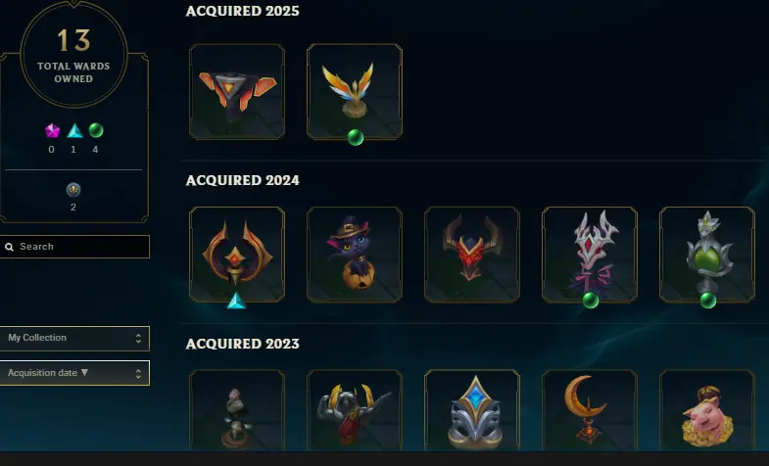Select the witch cat on pumpkin ward
The image size is (769, 466).
pyautogui.click(x=355, y=255)
